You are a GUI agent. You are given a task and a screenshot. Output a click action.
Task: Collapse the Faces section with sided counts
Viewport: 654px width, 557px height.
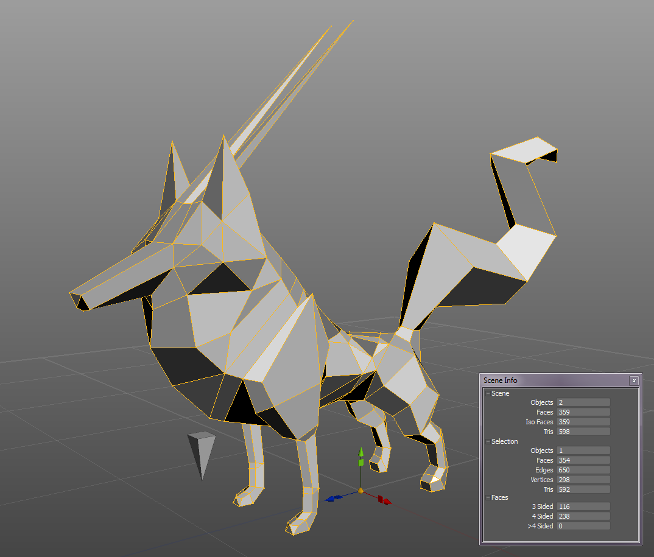click(488, 498)
